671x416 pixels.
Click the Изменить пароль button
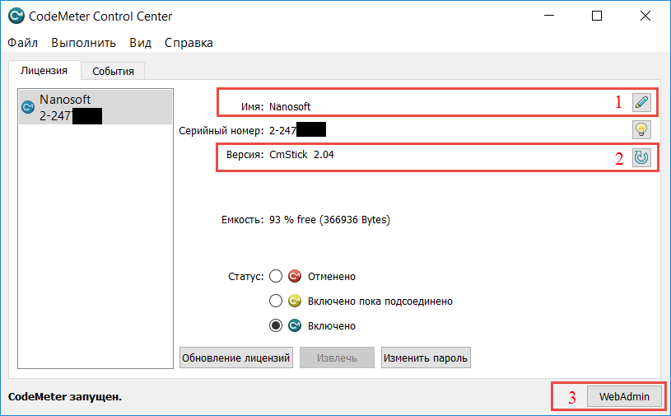(x=426, y=358)
